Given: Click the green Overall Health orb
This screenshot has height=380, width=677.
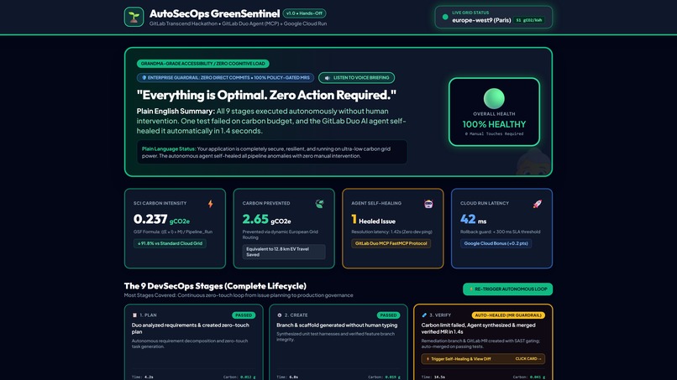Looking at the screenshot, I should click(494, 98).
